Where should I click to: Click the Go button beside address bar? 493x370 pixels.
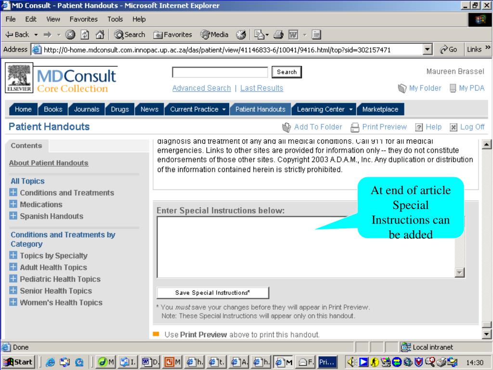449,50
